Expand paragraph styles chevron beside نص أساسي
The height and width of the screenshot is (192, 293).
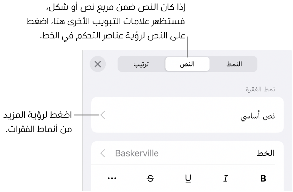pos(103,116)
